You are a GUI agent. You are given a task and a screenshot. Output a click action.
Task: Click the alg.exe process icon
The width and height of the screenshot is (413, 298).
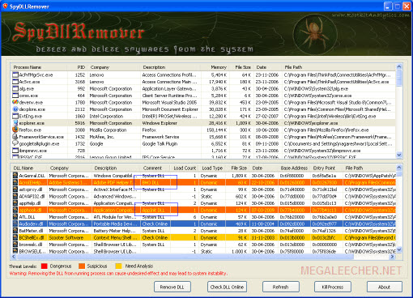point(15,88)
